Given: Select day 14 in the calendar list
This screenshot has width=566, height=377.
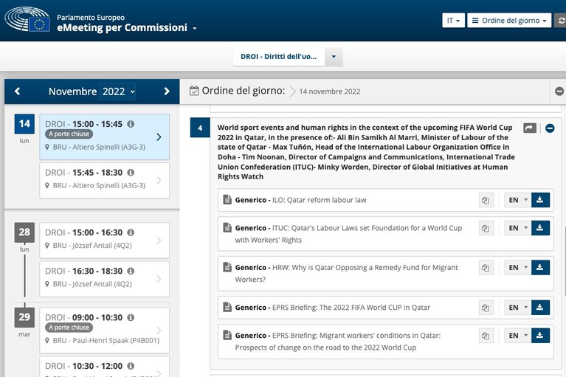Looking at the screenshot, I should [24, 124].
